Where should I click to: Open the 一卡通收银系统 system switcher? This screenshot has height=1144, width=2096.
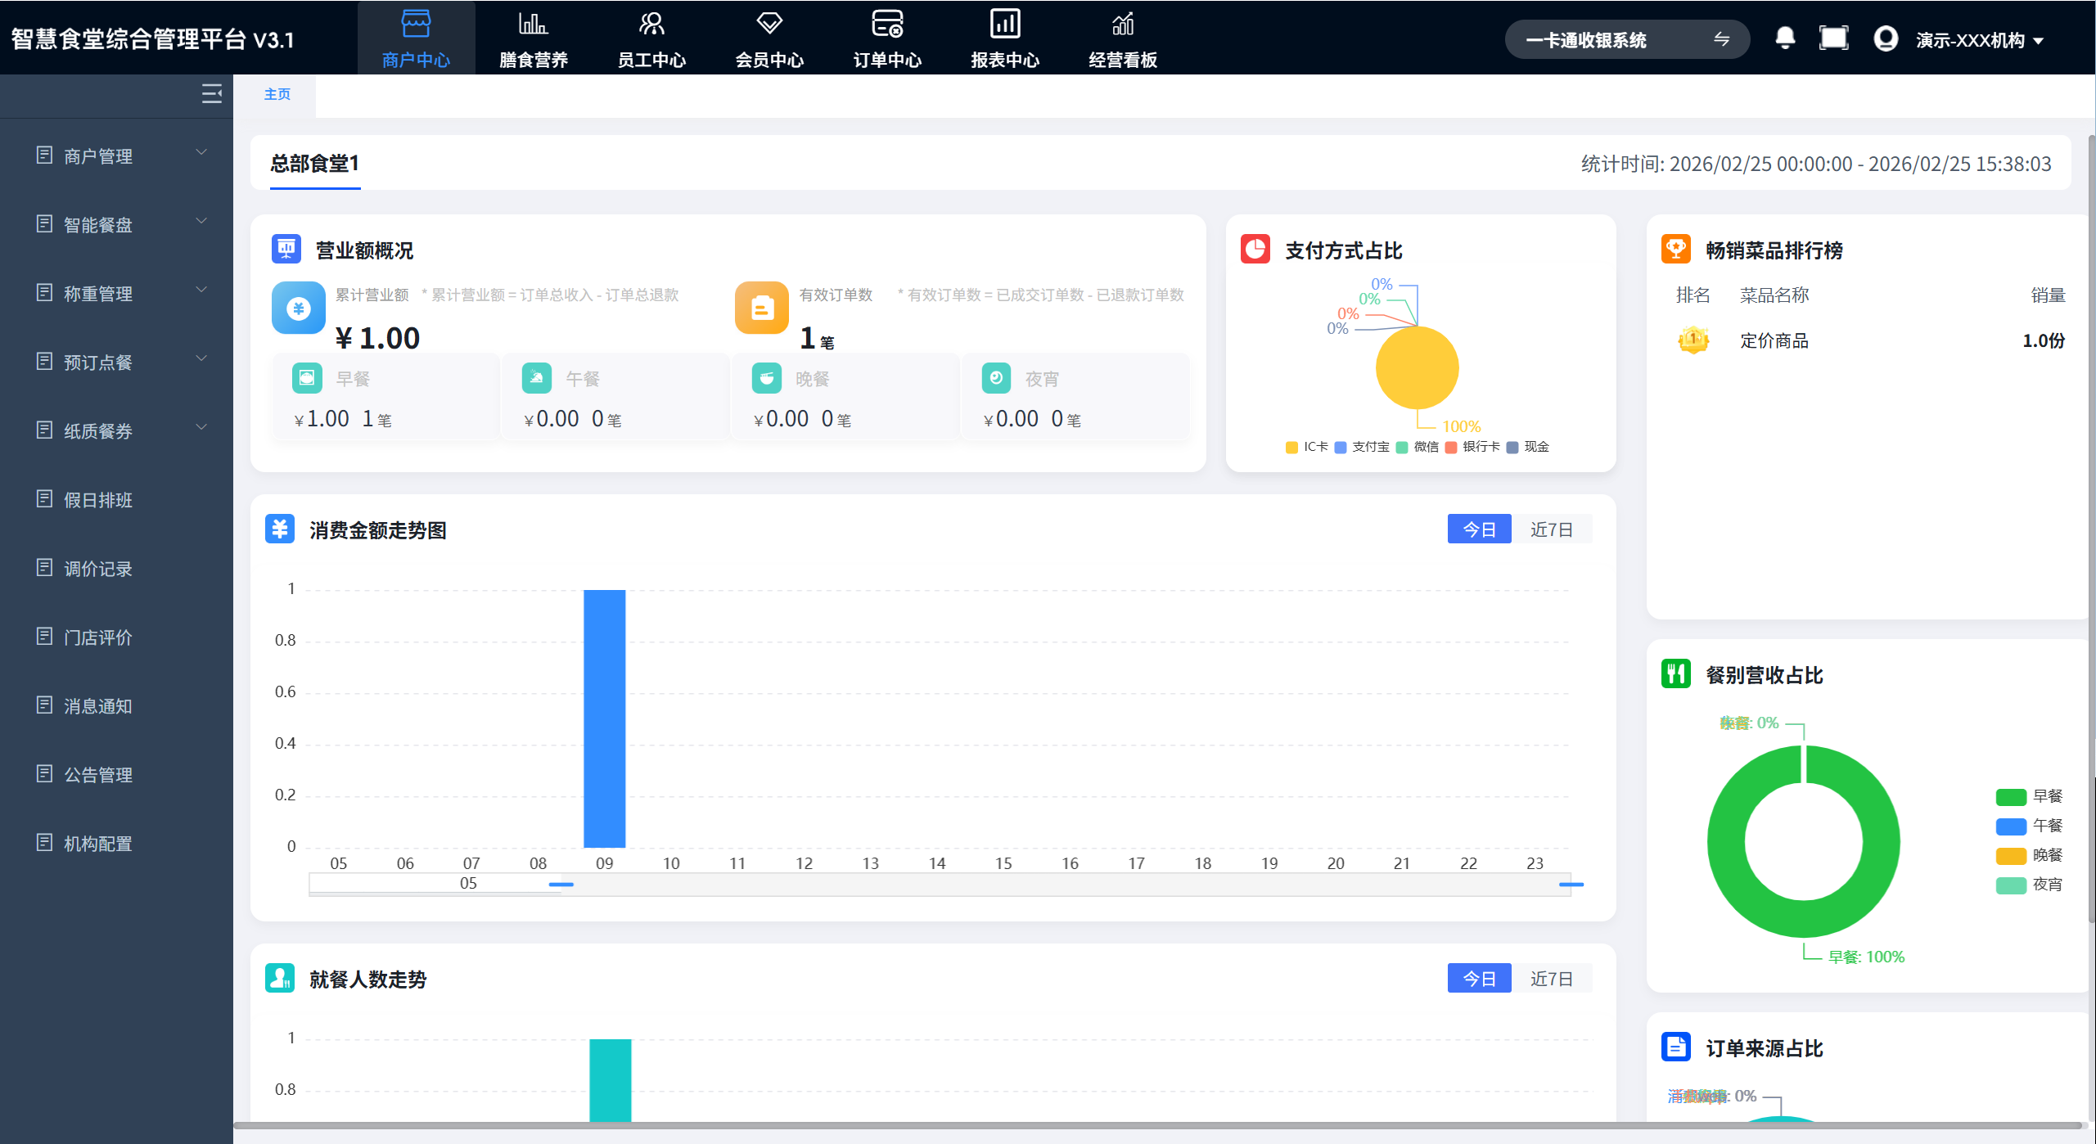(1627, 39)
